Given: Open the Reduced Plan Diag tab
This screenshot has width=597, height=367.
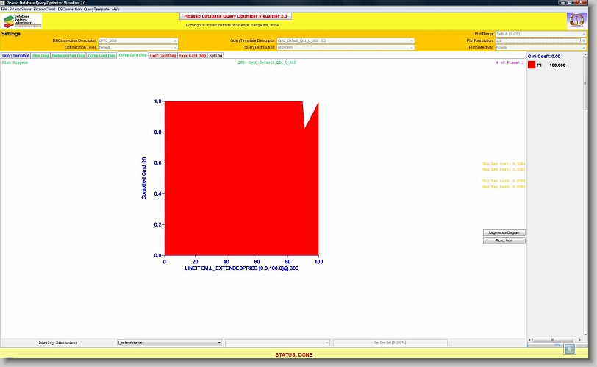Looking at the screenshot, I should pyautogui.click(x=68, y=55).
